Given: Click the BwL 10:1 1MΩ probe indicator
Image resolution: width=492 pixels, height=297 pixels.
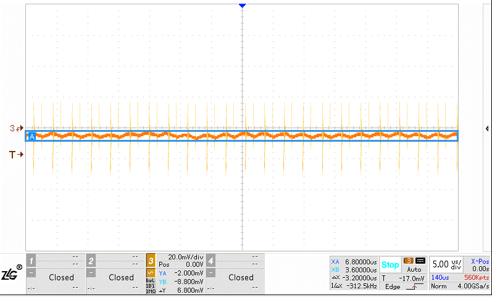Looking at the screenshot, I should click(150, 286).
